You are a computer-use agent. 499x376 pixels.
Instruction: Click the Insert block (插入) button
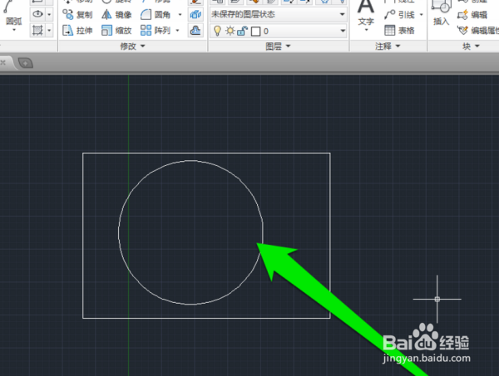441,12
